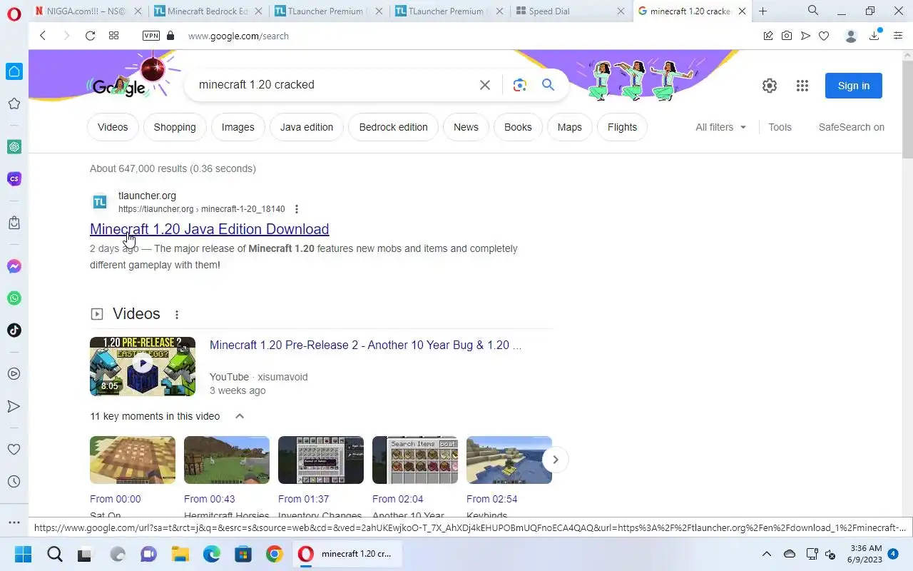Open Opera Easy Setup menu
Viewport: 913px width, 571px height.
(x=898, y=36)
